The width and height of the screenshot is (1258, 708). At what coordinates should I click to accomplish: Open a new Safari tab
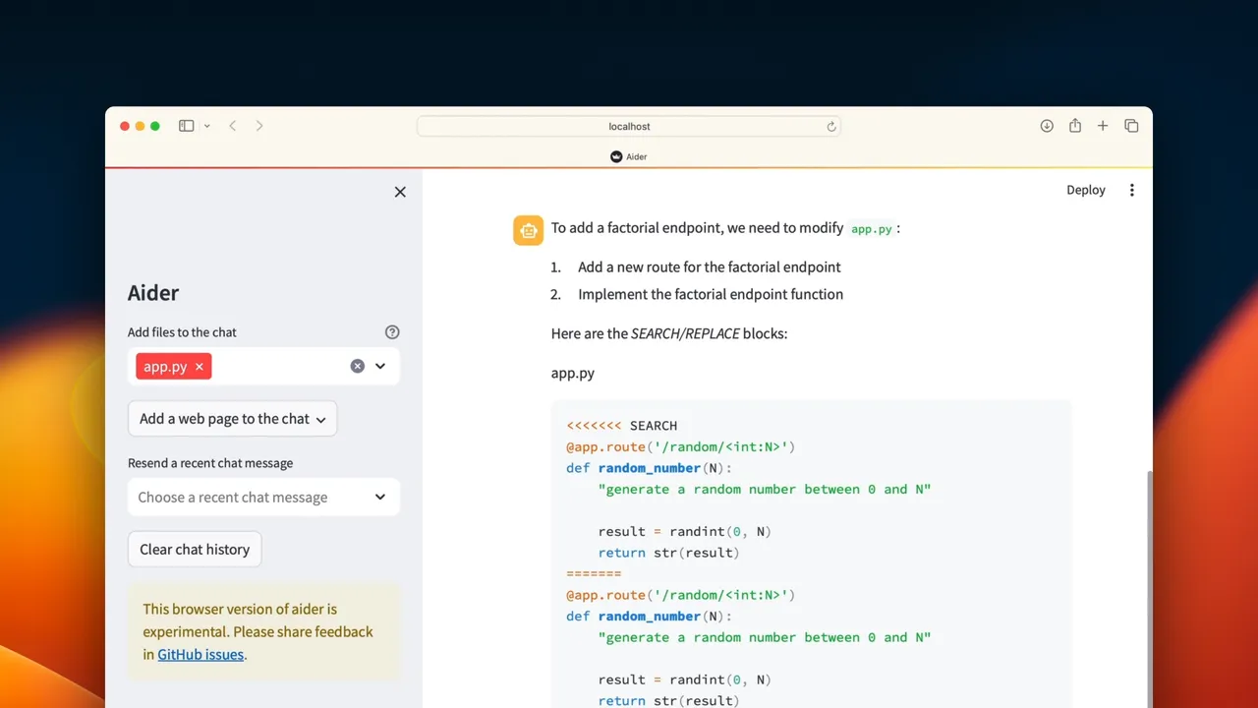pyautogui.click(x=1103, y=126)
